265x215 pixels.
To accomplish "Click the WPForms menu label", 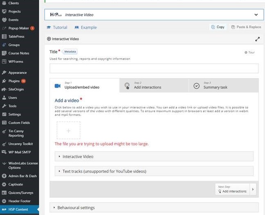I will pyautogui.click(x=16, y=61).
